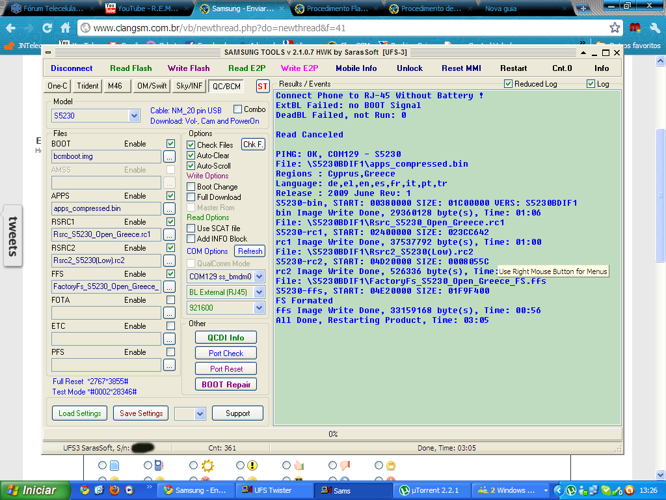This screenshot has height=500, width=666.
Task: Browse for ETC file with ellipsis button
Action: [x=170, y=339]
